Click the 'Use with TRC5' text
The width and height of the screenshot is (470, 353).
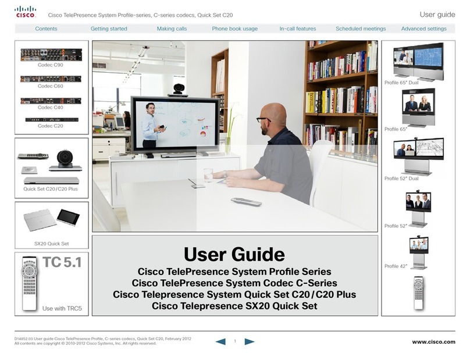point(62,308)
